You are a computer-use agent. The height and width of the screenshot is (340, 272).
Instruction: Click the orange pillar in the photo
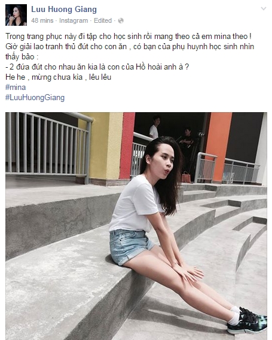[218, 146]
